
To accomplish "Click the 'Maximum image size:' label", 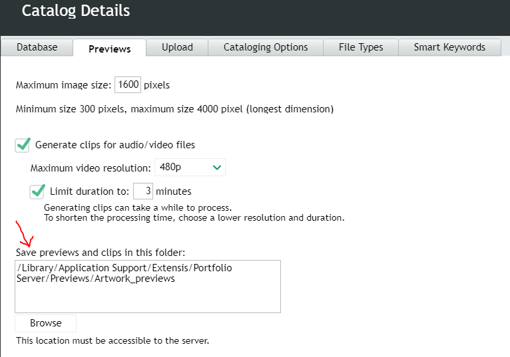I will tap(63, 85).
